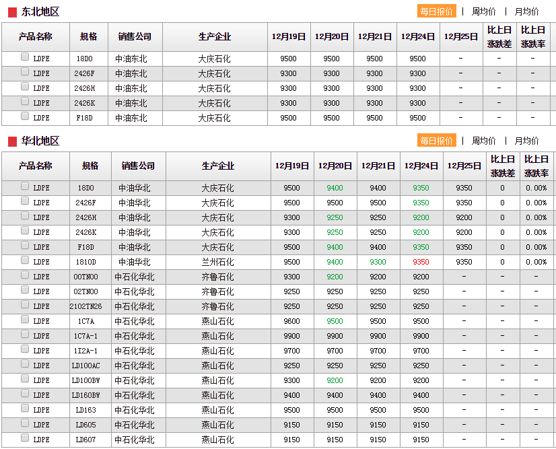This screenshot has width=556, height=449.
Task: Click red 9350 price in 1810D row
Action: click(x=421, y=262)
